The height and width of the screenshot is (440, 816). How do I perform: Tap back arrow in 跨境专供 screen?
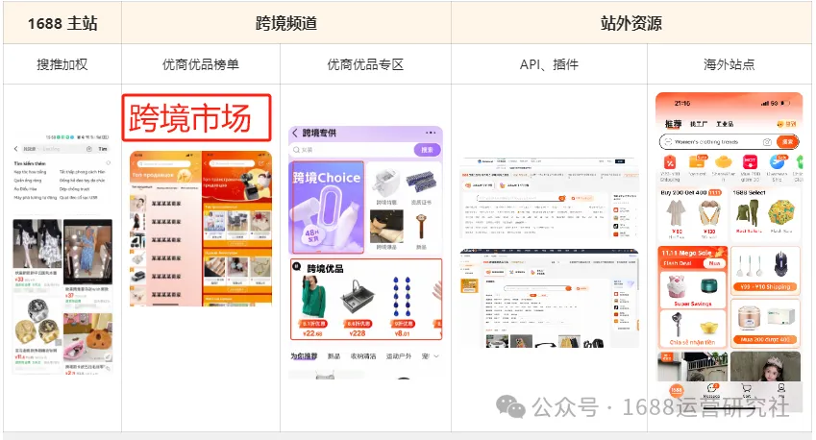pos(295,134)
